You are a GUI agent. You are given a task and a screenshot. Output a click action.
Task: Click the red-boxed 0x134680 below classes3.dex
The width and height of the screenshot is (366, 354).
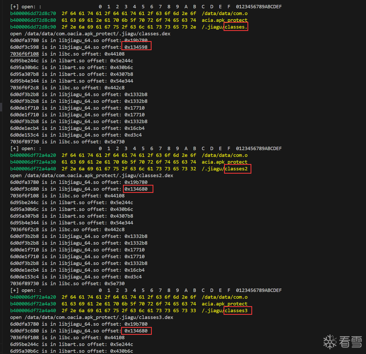[x=136, y=331]
